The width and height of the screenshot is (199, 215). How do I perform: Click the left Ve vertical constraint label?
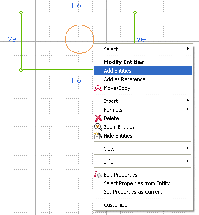(x=12, y=39)
